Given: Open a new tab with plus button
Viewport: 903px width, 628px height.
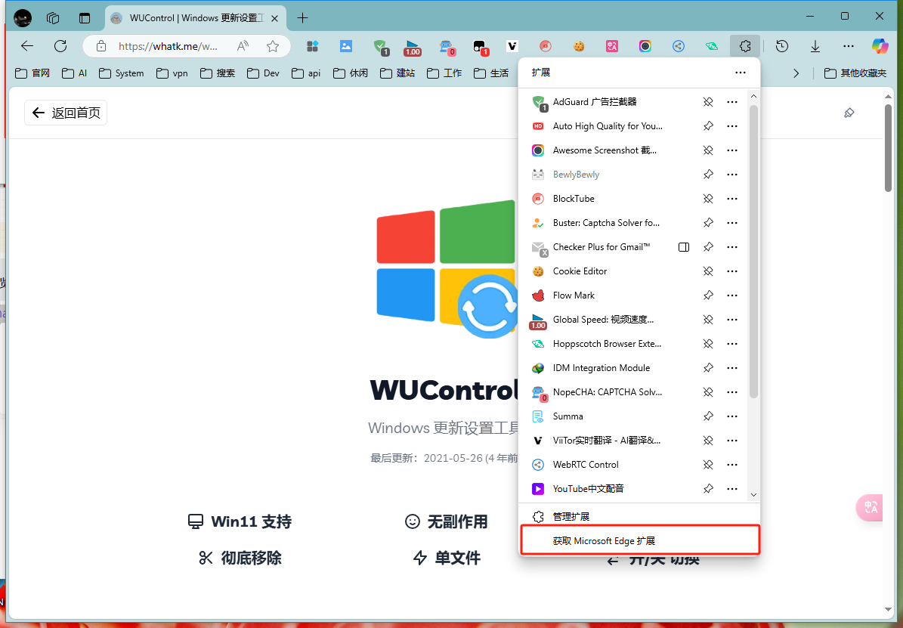Looking at the screenshot, I should 302,18.
